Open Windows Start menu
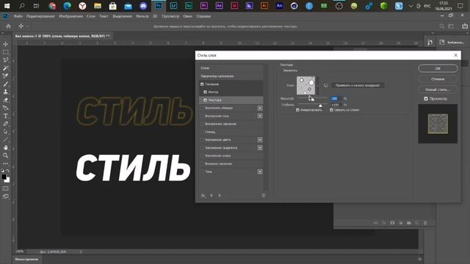 7,6
